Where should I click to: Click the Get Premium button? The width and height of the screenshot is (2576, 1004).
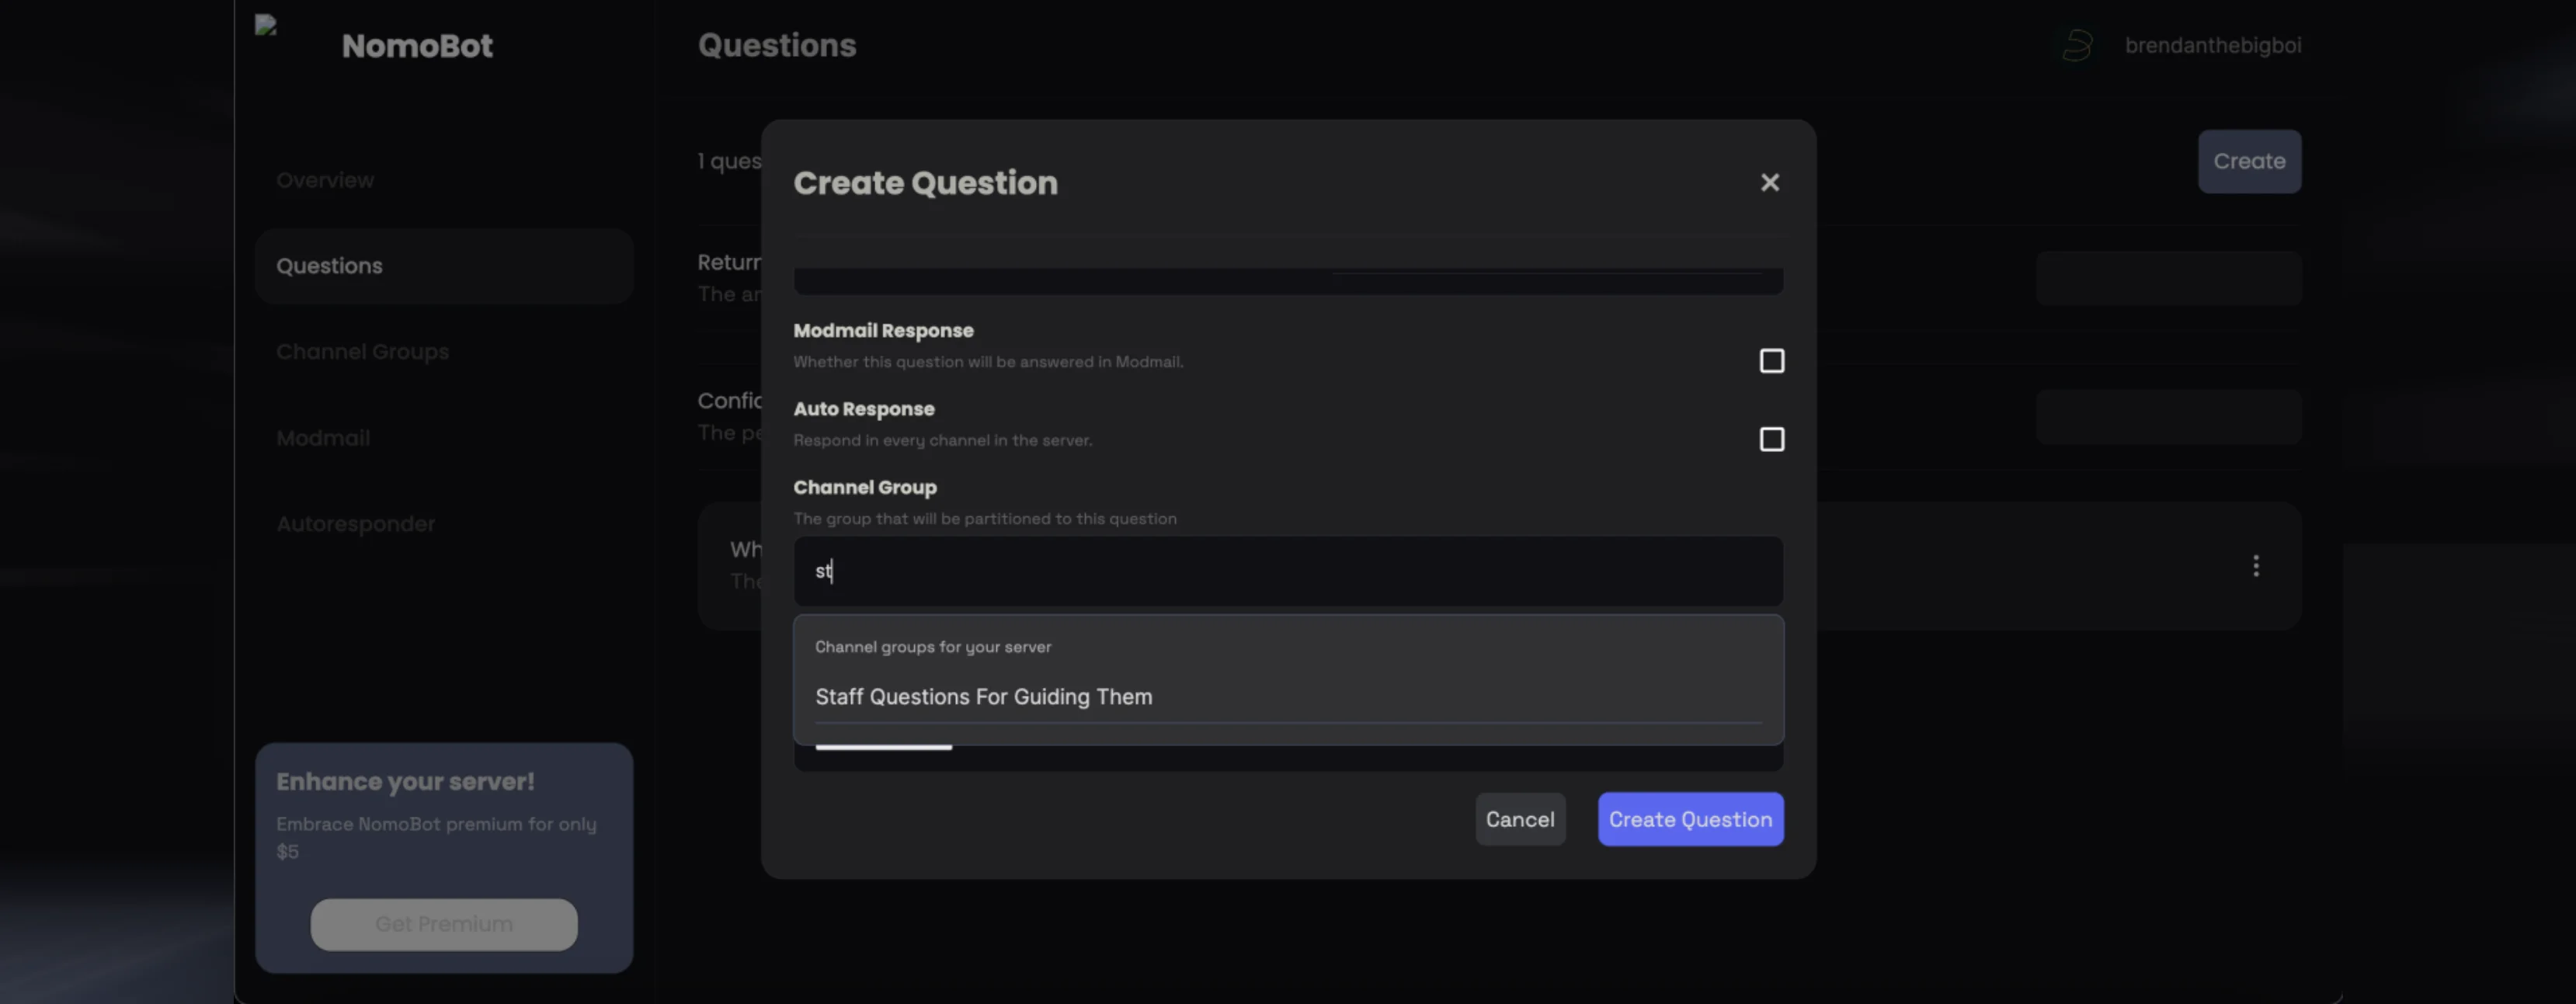click(x=443, y=924)
